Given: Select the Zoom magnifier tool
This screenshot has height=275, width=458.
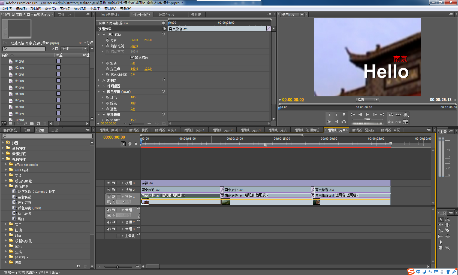Looking at the screenshot, I should (x=447, y=248).
